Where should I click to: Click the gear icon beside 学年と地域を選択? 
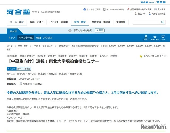click(x=70, y=30)
